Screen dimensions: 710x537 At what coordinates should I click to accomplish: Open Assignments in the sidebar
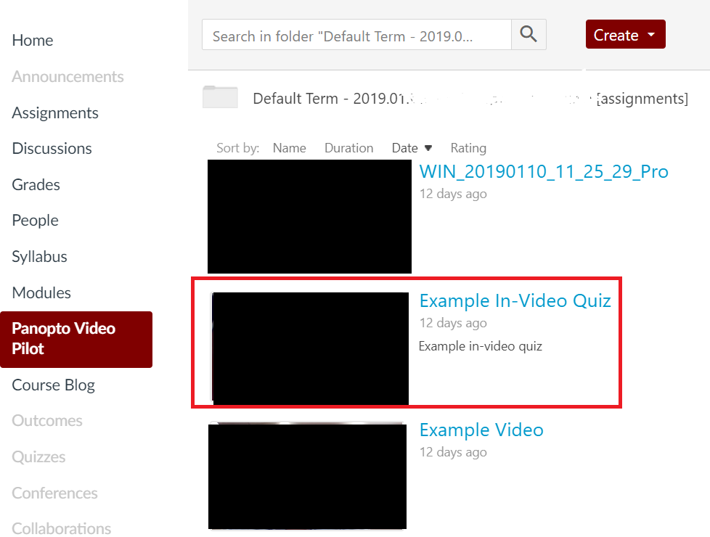55,113
